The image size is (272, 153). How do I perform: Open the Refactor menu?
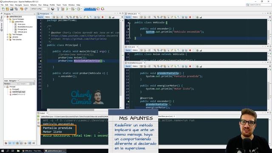(34, 5)
